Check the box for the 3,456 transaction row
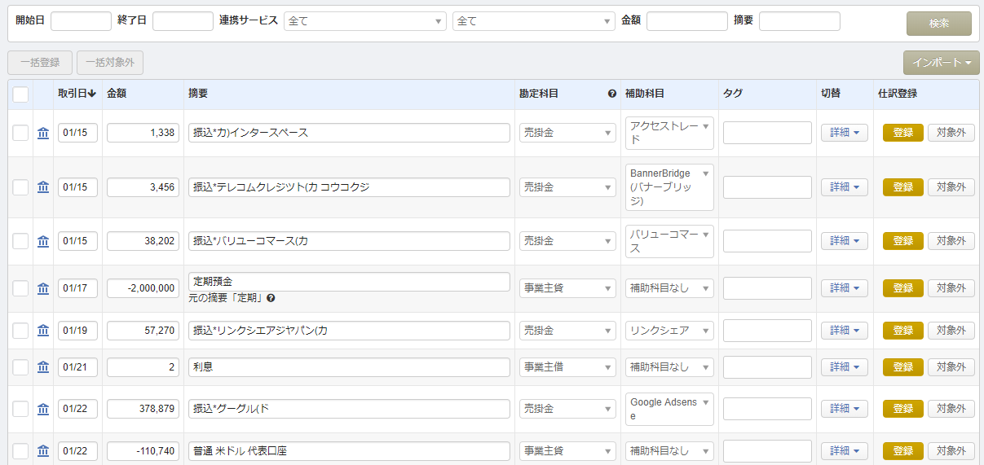Viewport: 984px width, 465px height. click(20, 187)
